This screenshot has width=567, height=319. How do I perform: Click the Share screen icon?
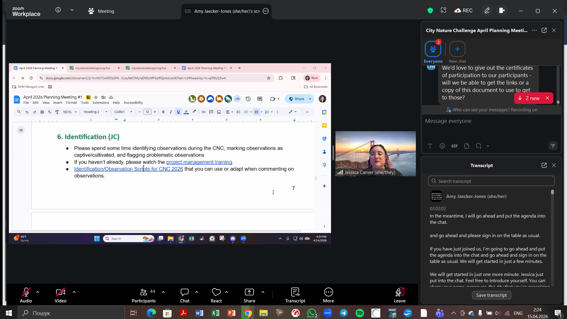(x=249, y=292)
